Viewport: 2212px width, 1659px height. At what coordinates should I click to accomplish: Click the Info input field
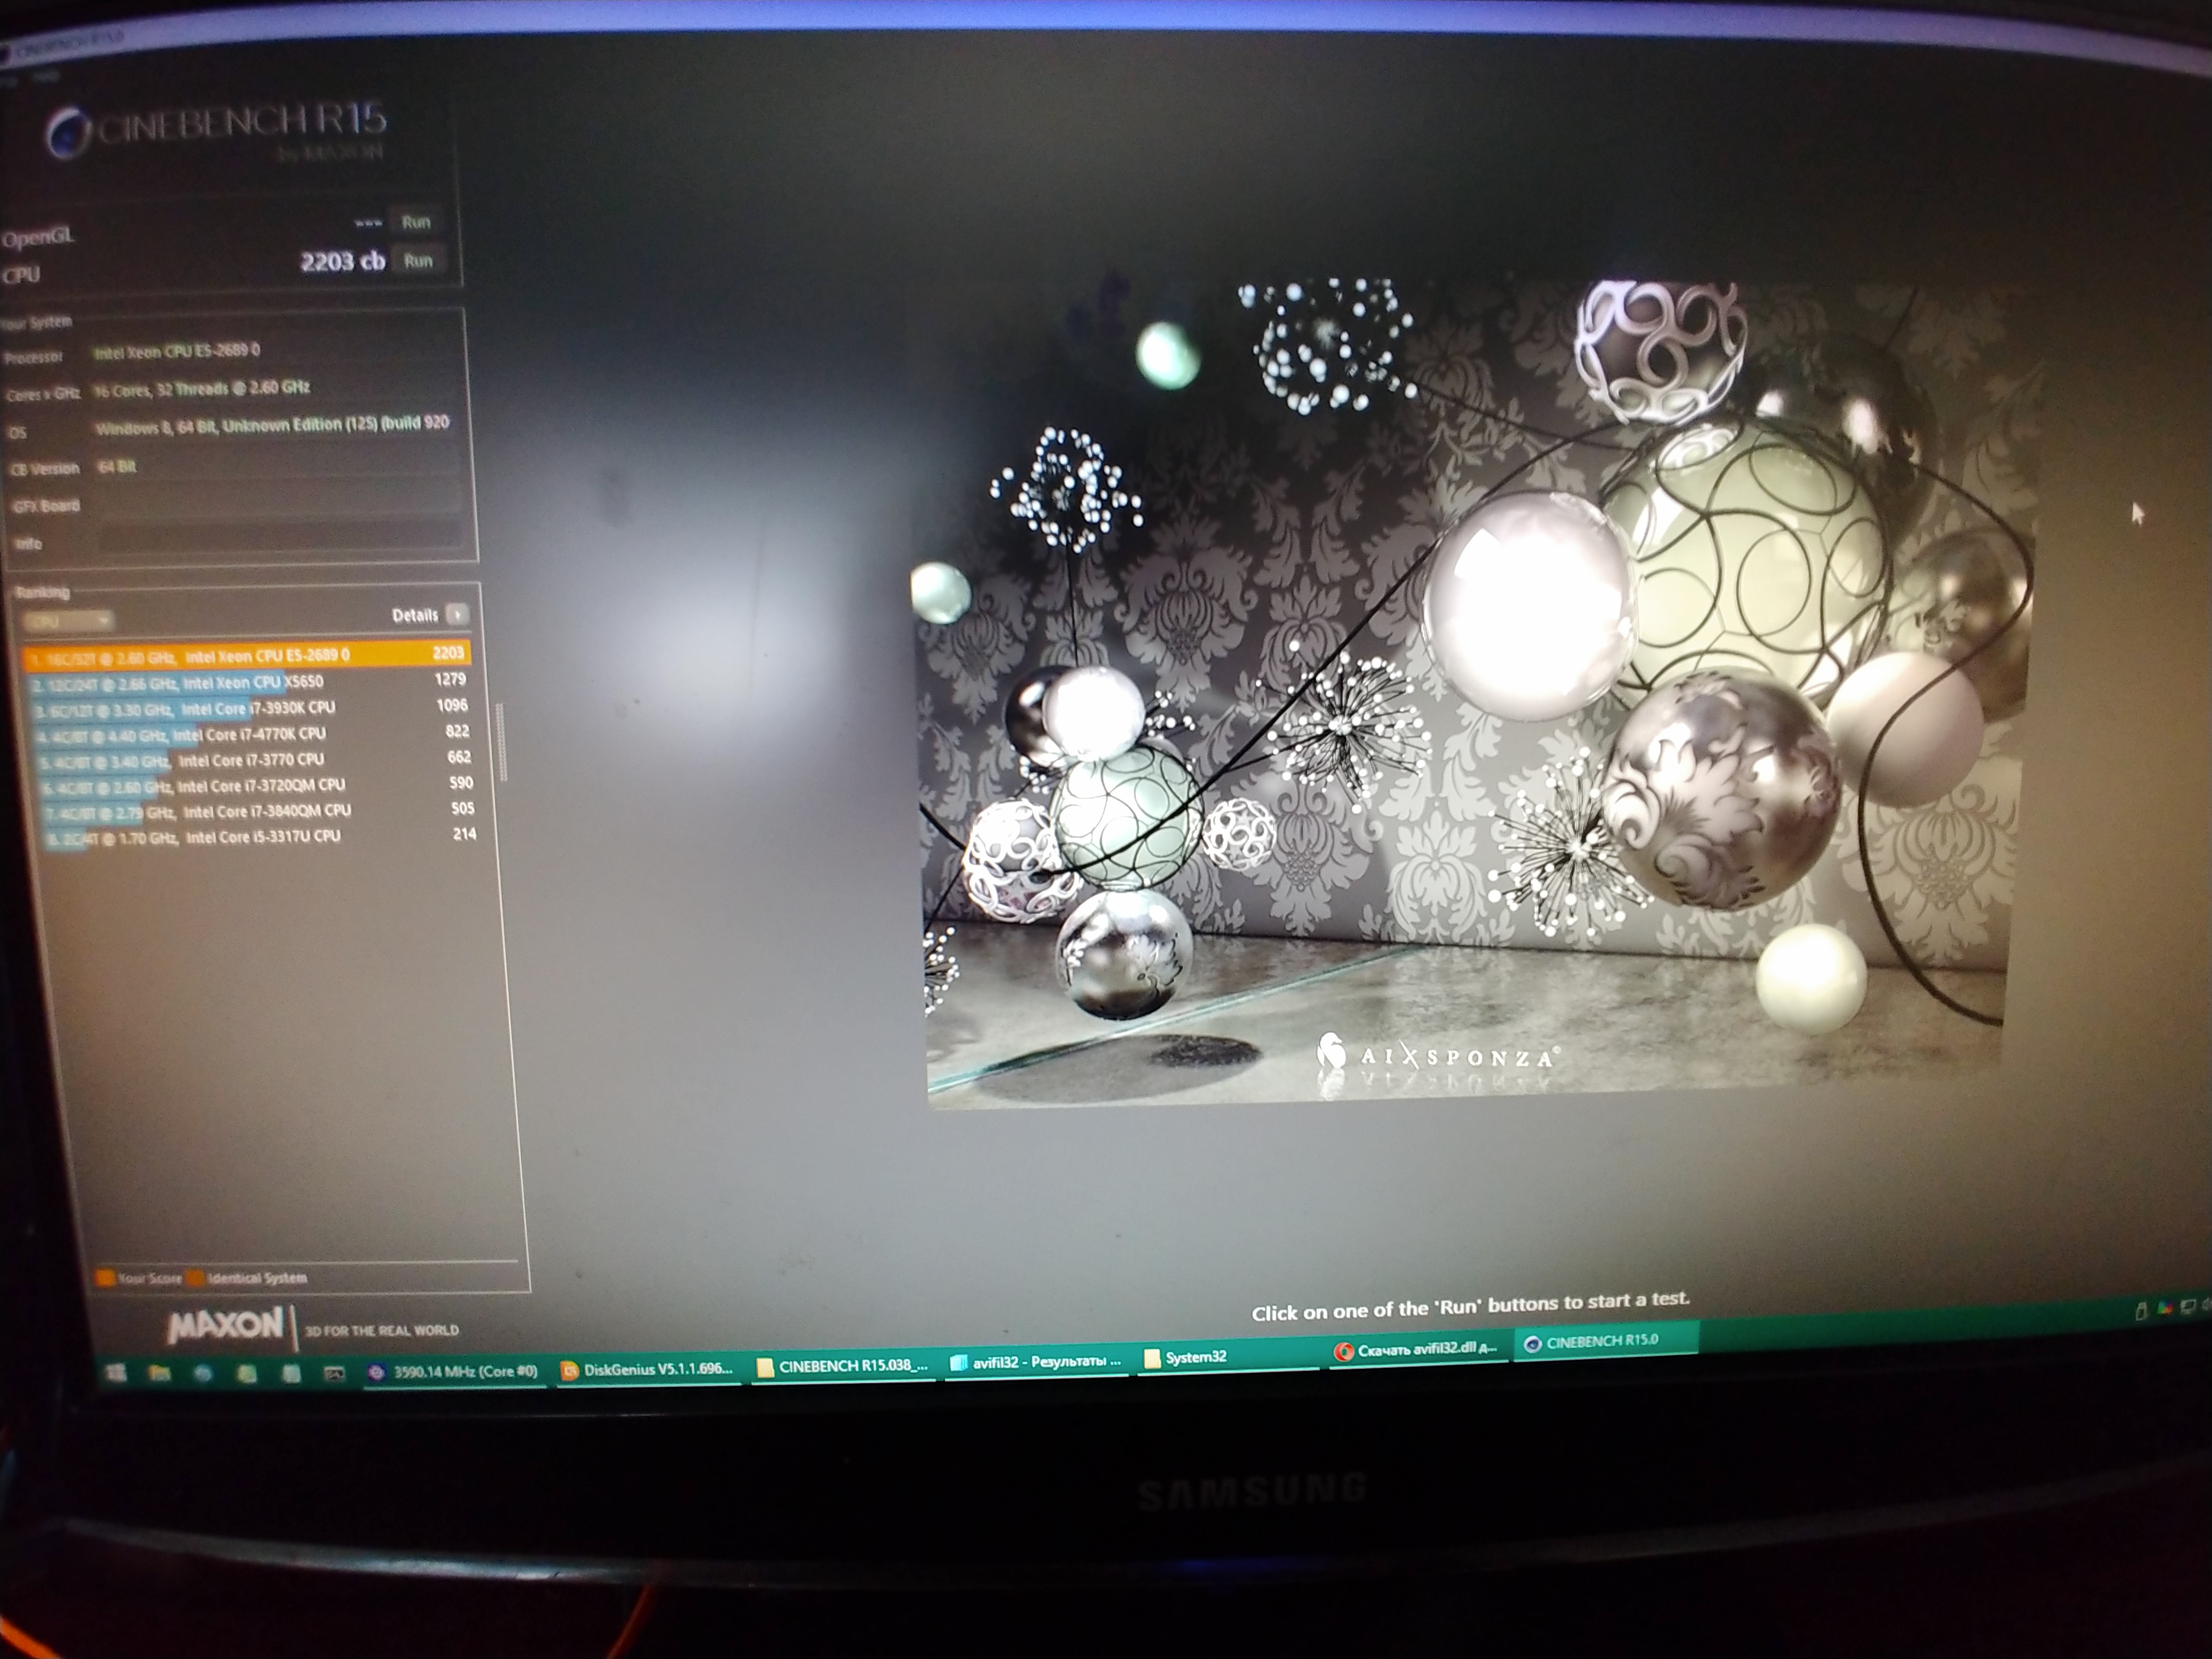point(280,541)
